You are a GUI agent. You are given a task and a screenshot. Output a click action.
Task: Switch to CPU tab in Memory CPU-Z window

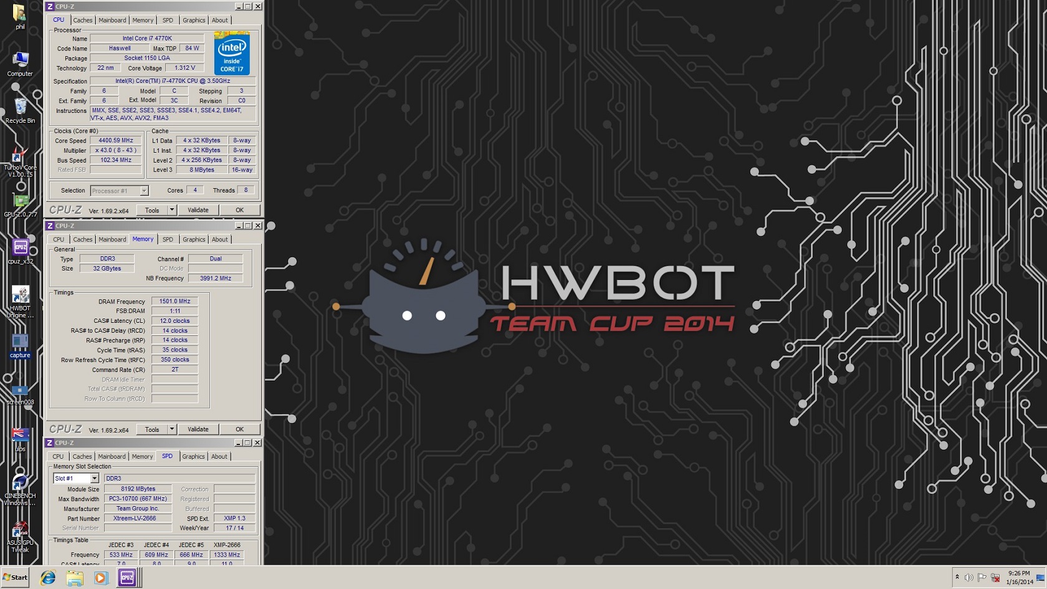59,239
